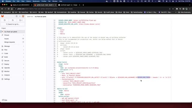Switch to the eval $(ssh-agent -s) Google tab
Viewport: 192px width, 108px height.
click(69, 5)
